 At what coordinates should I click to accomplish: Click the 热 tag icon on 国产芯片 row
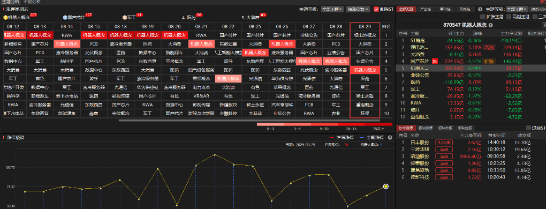coord(434,61)
